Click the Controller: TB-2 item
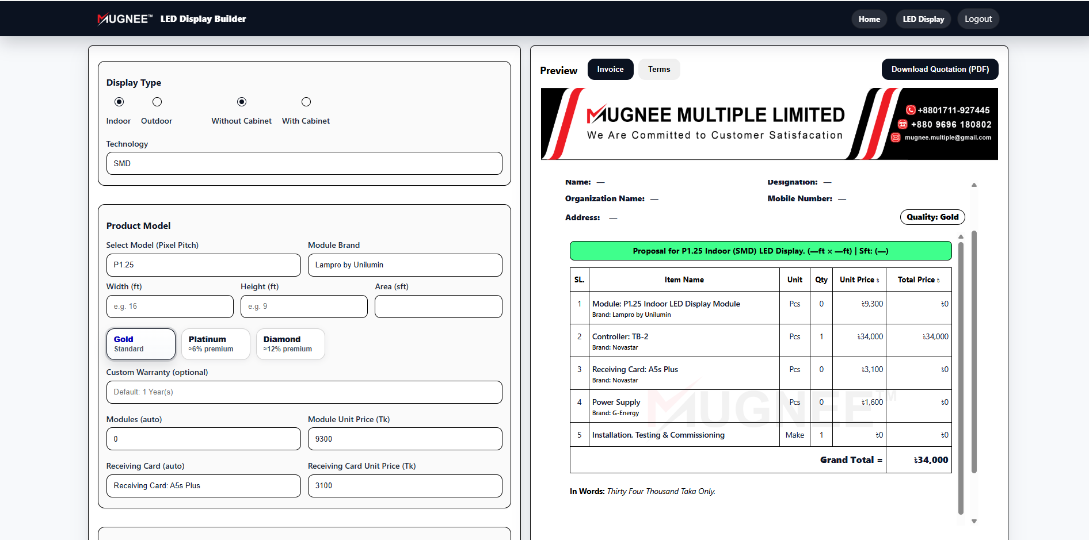Image resolution: width=1089 pixels, height=540 pixels. point(620,336)
